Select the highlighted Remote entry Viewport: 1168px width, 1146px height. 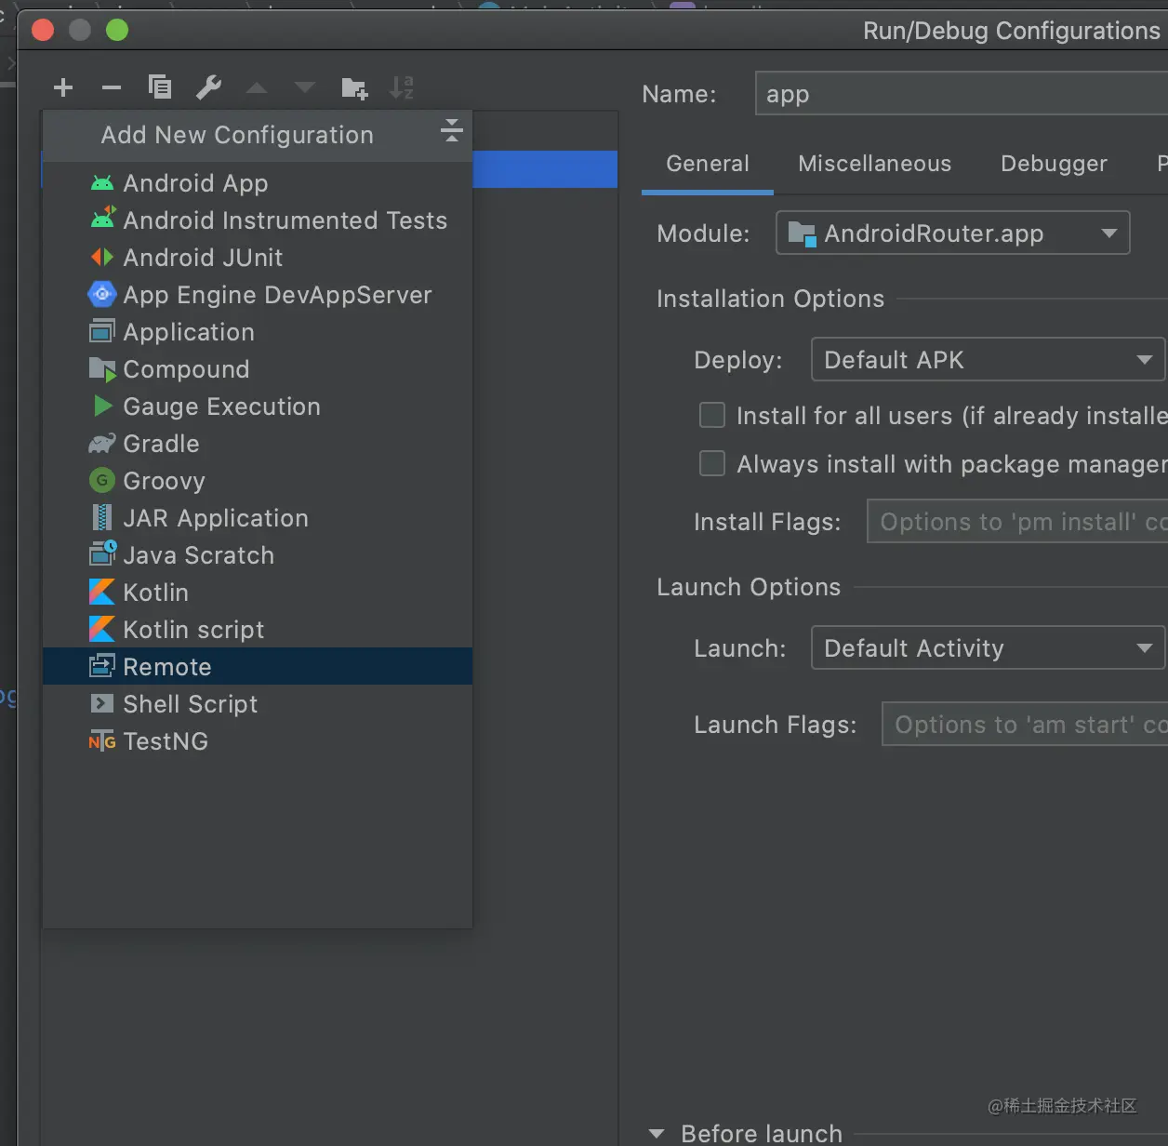point(258,667)
